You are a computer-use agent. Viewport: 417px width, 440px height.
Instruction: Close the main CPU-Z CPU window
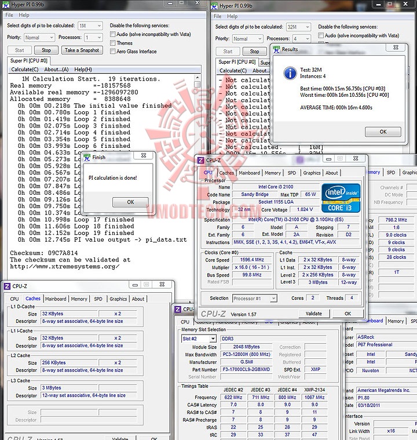pos(356,158)
